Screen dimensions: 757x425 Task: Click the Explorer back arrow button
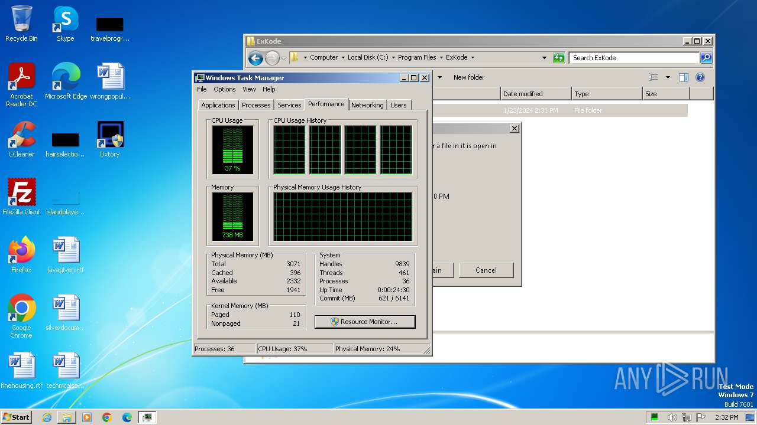point(255,58)
